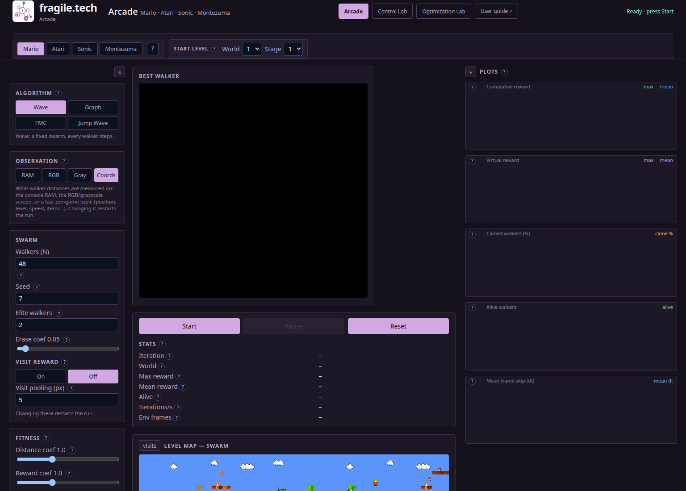Click the Fitness help icon
Viewport: 686px width, 491px height.
tap(46, 438)
